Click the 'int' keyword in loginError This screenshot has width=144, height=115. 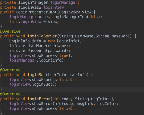tap(56, 99)
